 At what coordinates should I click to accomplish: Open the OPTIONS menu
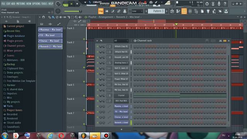tap(36, 3)
